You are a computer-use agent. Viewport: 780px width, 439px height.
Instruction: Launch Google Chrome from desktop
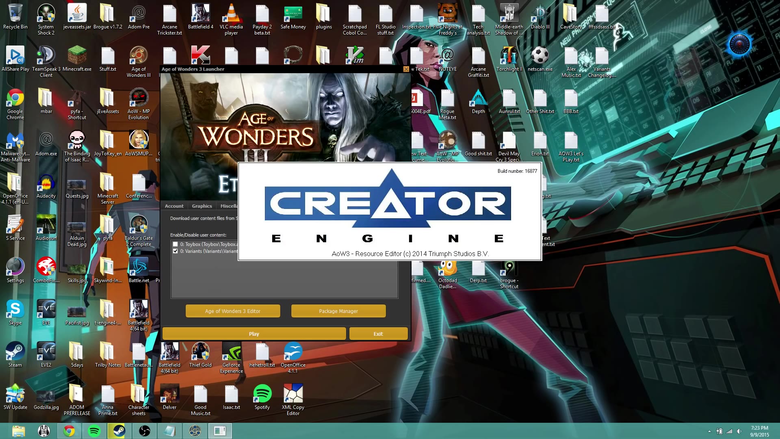[15, 104]
